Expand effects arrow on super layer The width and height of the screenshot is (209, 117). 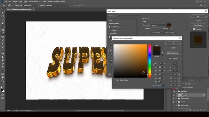tap(206, 95)
